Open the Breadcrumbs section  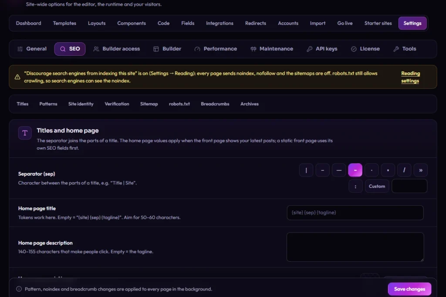(x=215, y=104)
